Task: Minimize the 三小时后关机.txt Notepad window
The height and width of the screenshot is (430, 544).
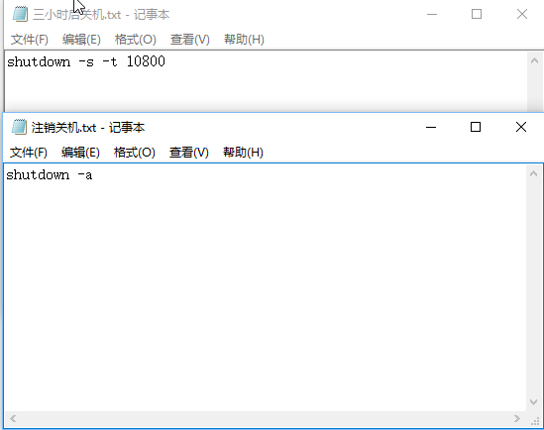Action: [x=432, y=14]
